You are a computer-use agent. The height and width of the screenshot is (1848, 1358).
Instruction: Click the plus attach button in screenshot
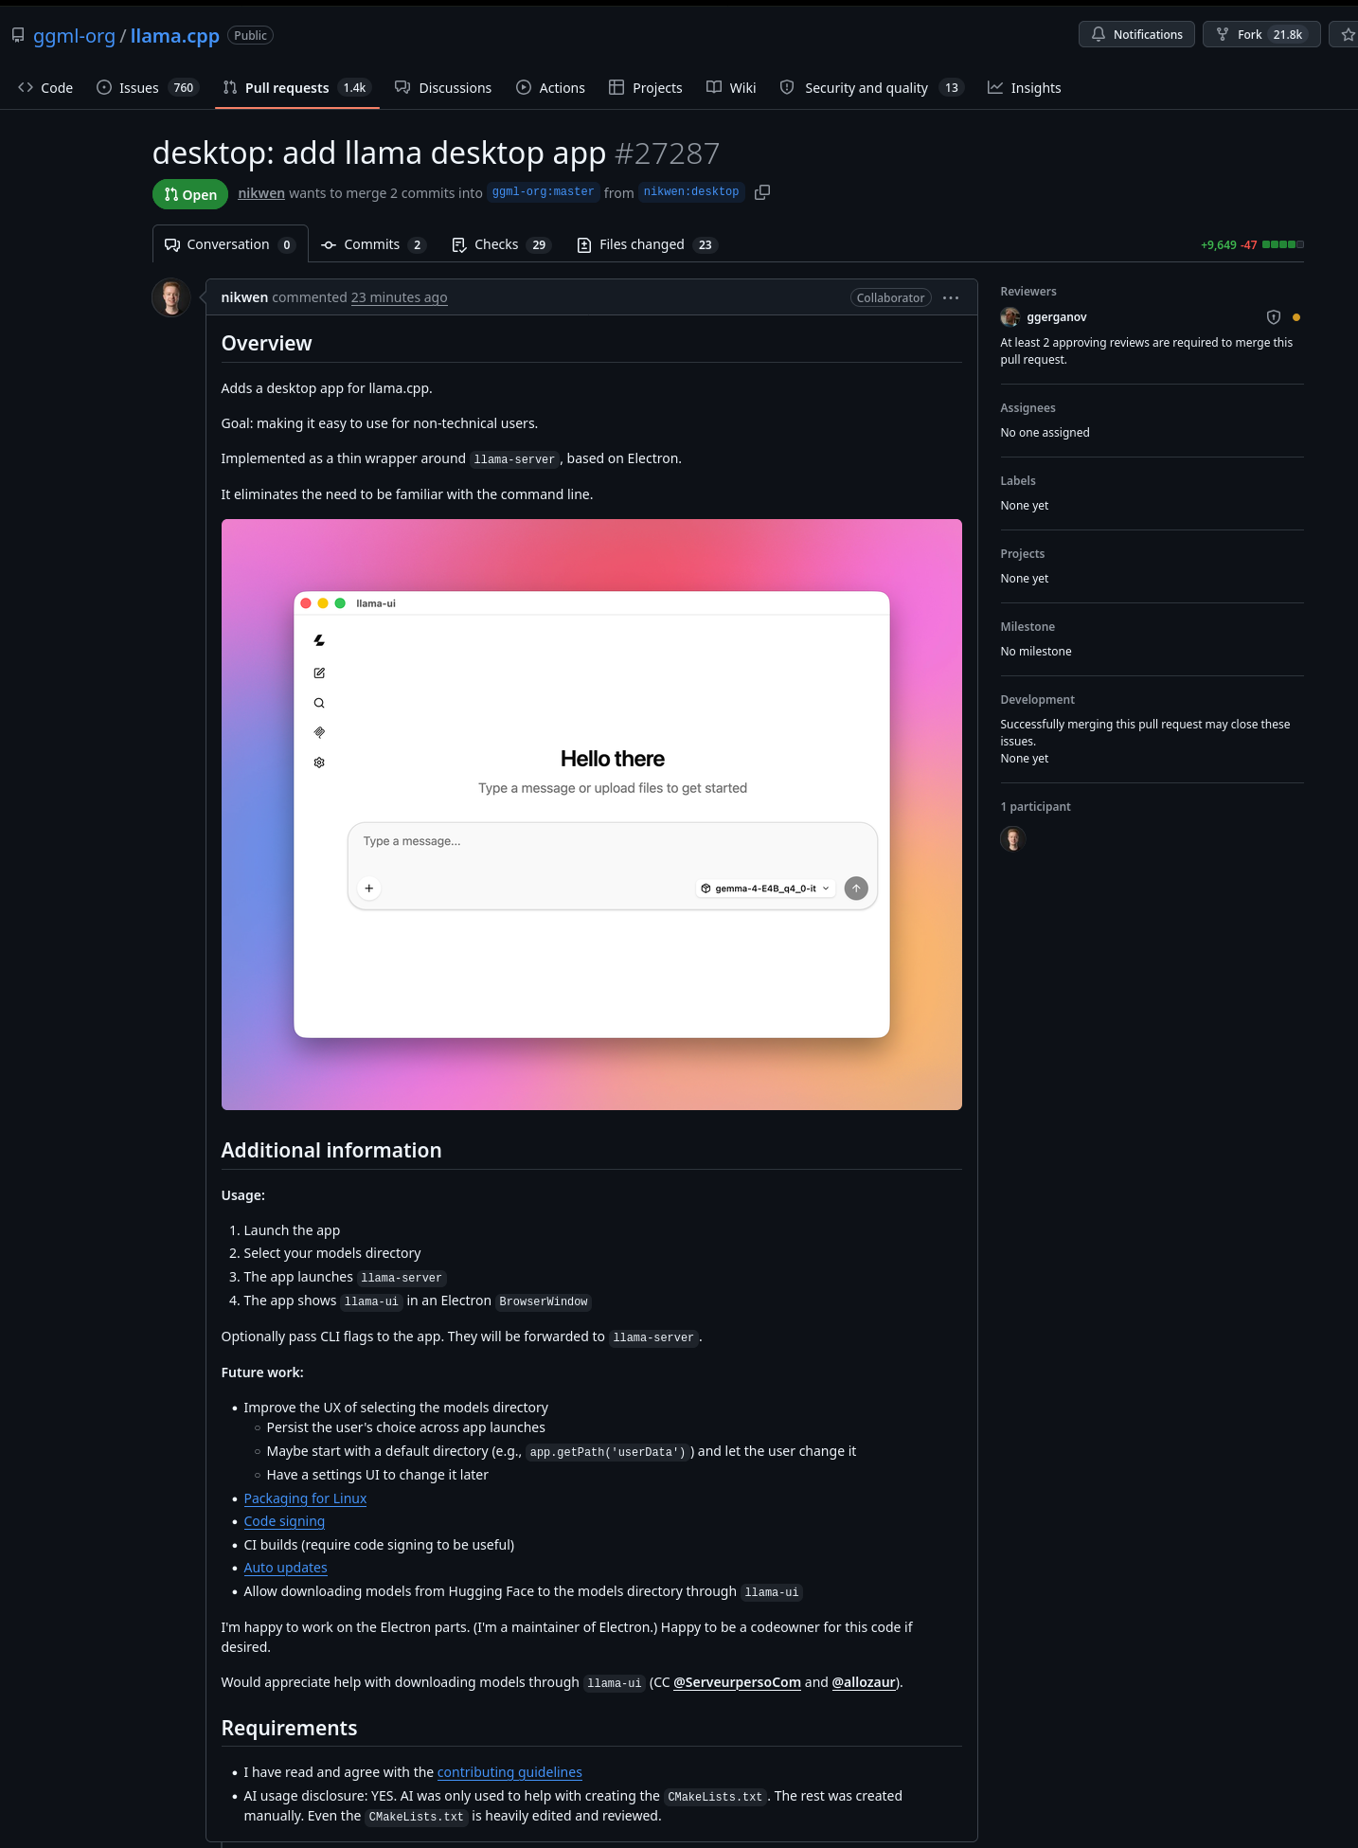[369, 888]
